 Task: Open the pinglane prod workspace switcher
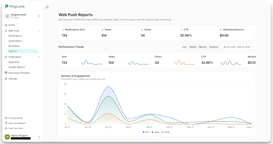pyautogui.click(x=23, y=16)
